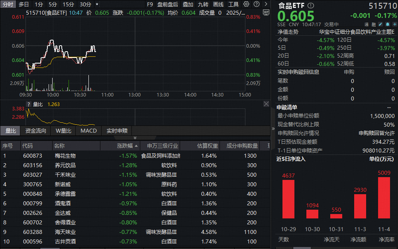Click the 工具 tools button
The width and height of the screenshot is (398, 249).
[234, 4]
